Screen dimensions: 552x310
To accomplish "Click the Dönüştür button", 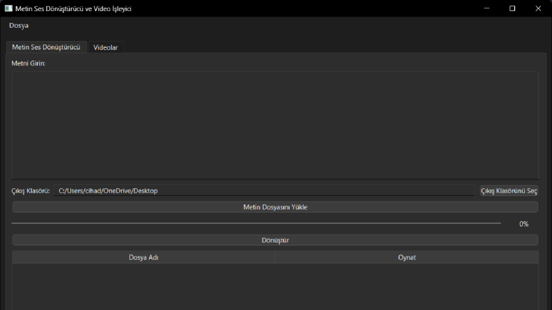I will pos(275,240).
